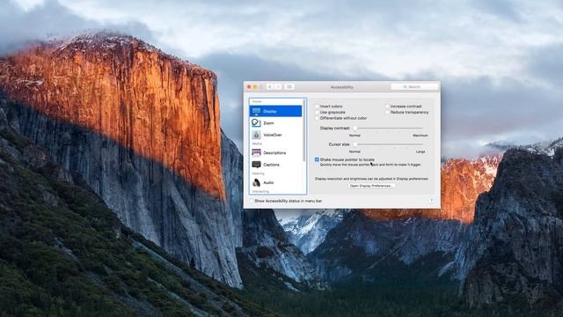Open Audio settings under Hearing
The height and width of the screenshot is (317, 563).
[x=275, y=182]
